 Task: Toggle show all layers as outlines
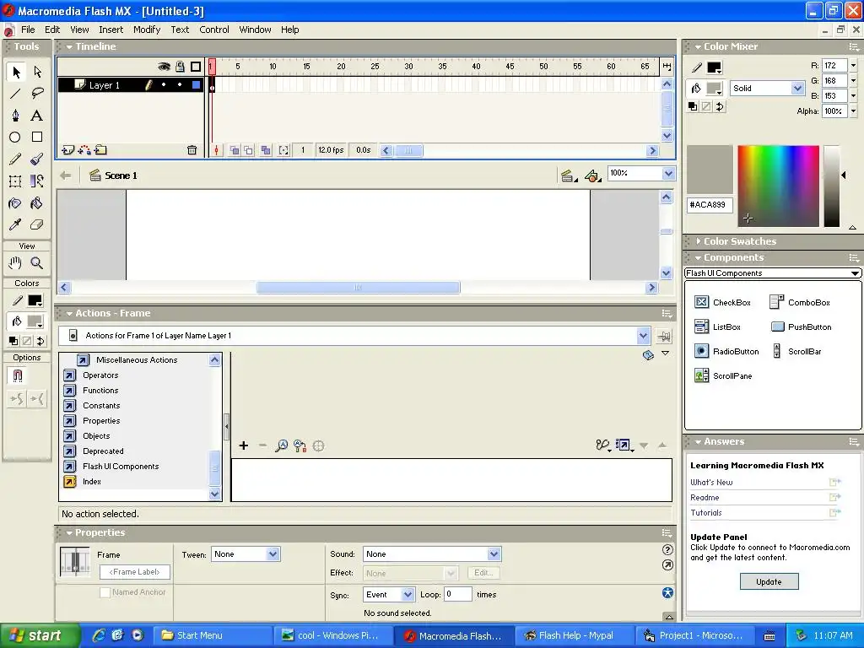(196, 67)
